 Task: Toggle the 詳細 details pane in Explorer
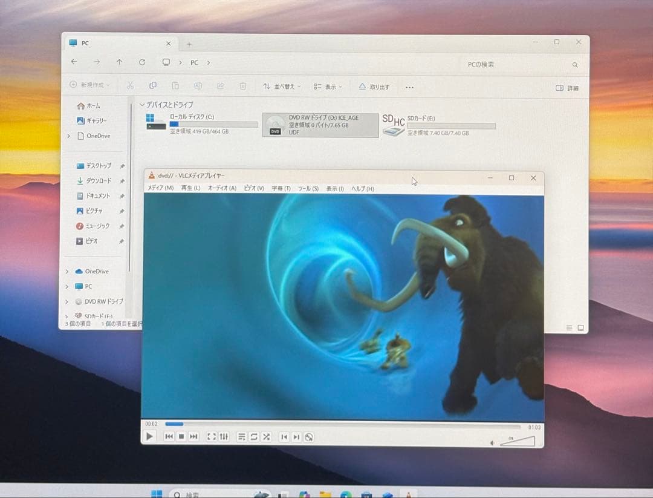[x=567, y=87]
